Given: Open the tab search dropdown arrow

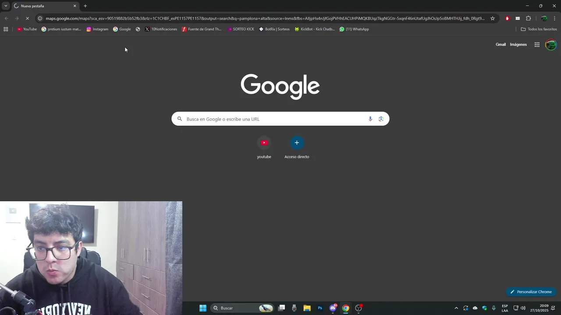Looking at the screenshot, I should pos(6,6).
